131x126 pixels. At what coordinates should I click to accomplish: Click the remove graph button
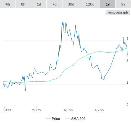point(118,12)
